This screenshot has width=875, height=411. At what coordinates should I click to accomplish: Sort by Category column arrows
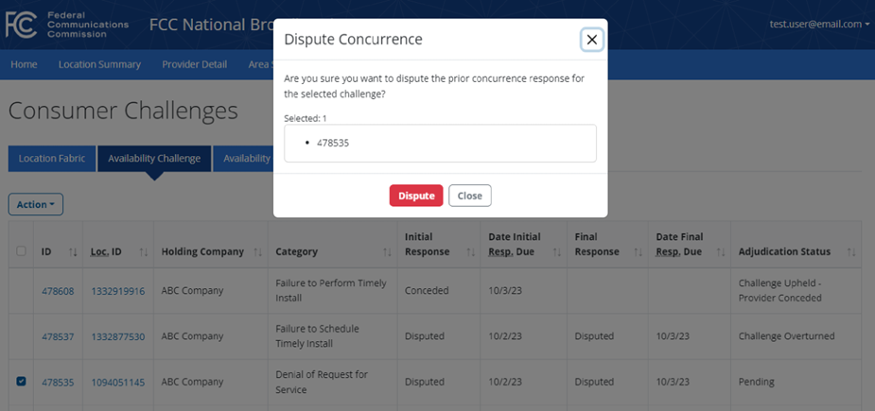coord(387,252)
